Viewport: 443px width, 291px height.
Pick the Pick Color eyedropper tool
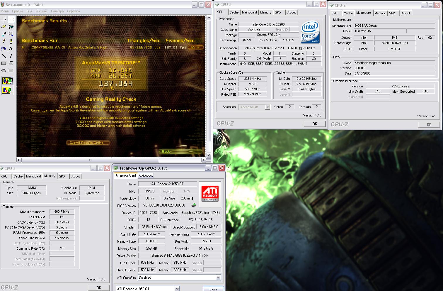4,34
